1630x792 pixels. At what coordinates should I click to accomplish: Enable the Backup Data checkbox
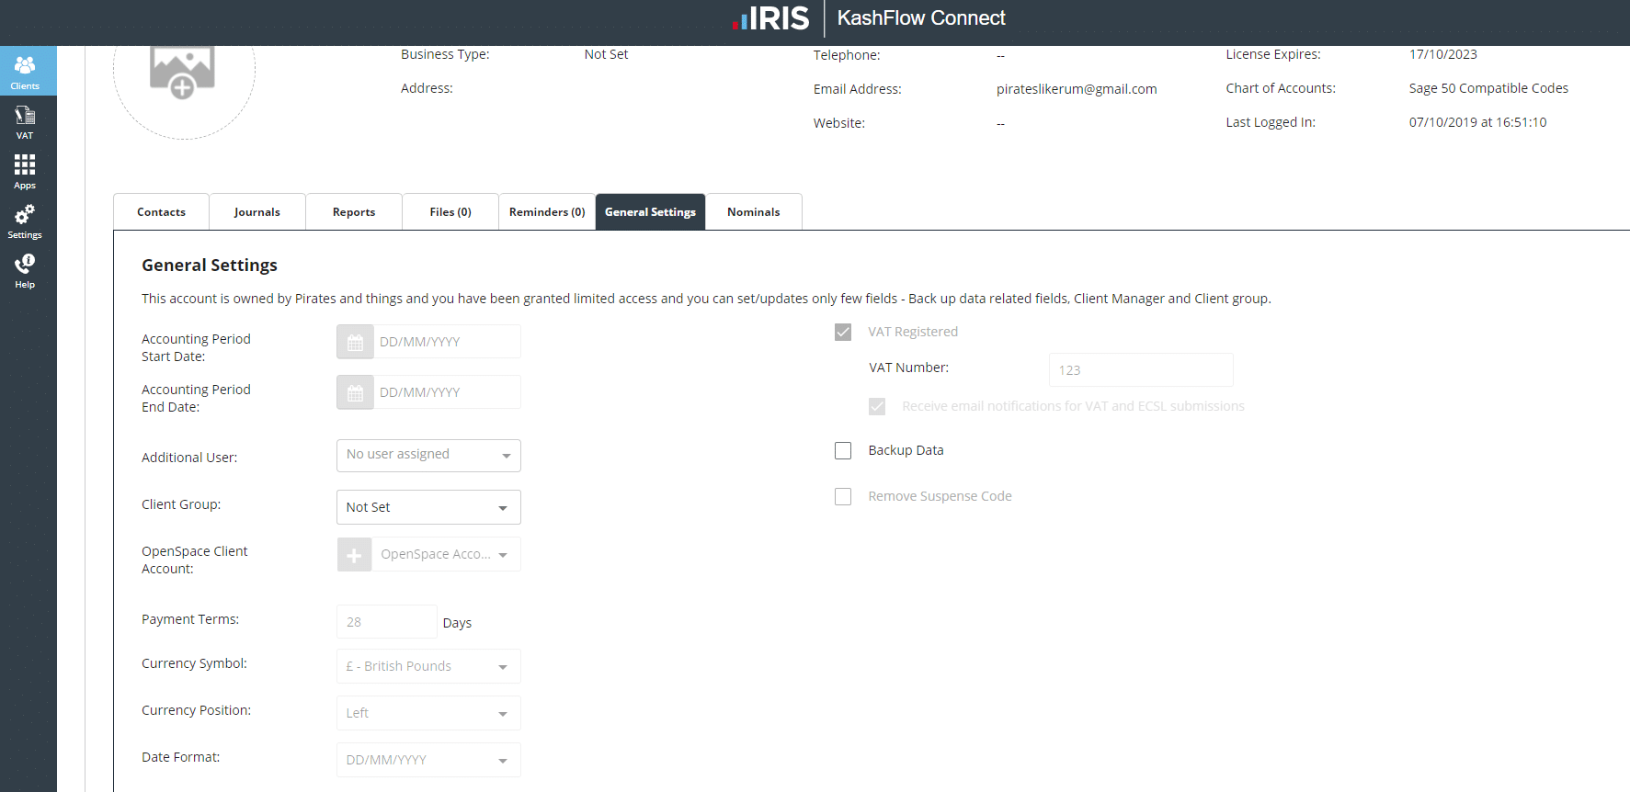(843, 451)
